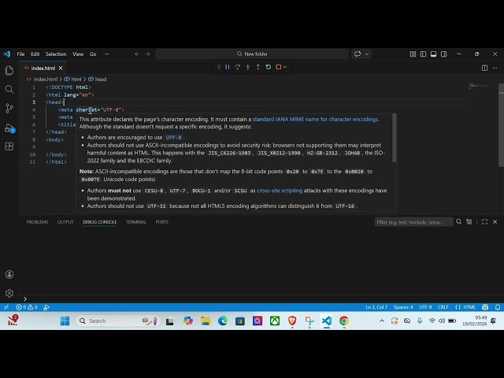
Task: Go forward with the navigation arrow
Action: click(147, 54)
